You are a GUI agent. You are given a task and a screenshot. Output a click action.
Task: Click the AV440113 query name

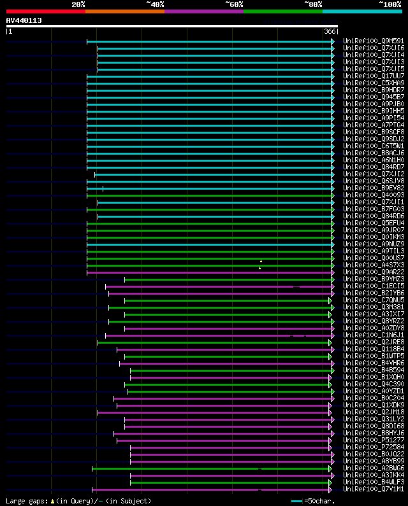point(24,20)
